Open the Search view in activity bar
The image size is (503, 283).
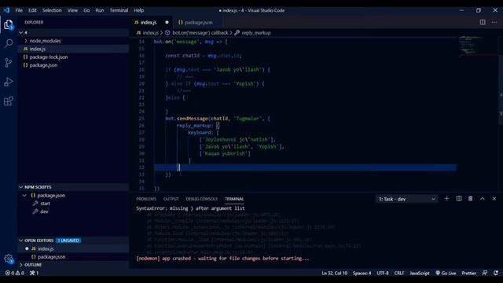pyautogui.click(x=9, y=43)
